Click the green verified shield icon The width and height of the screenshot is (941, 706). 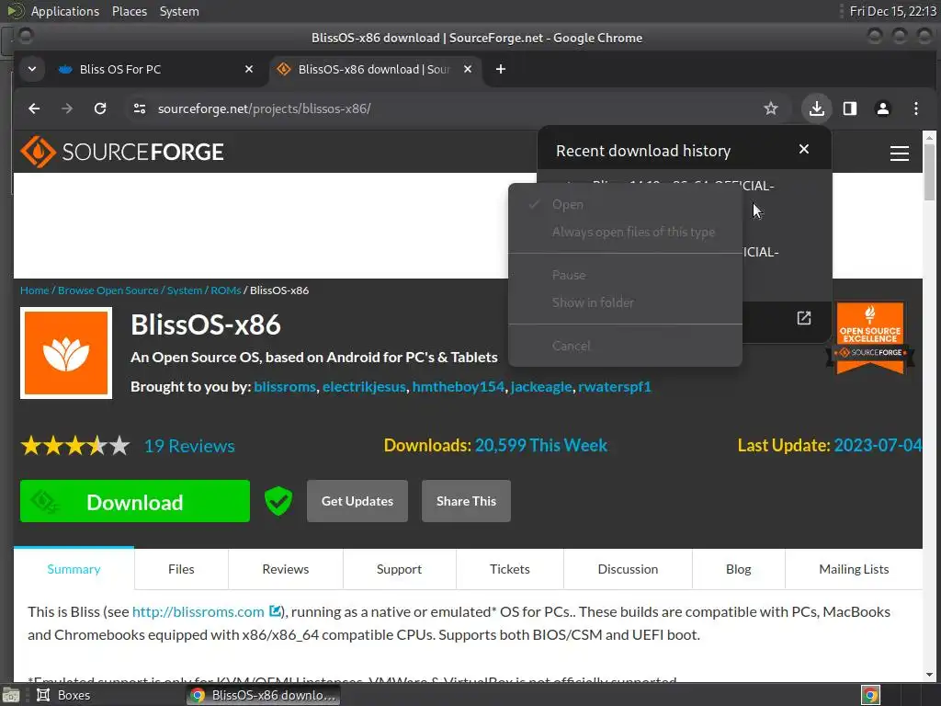tap(278, 501)
